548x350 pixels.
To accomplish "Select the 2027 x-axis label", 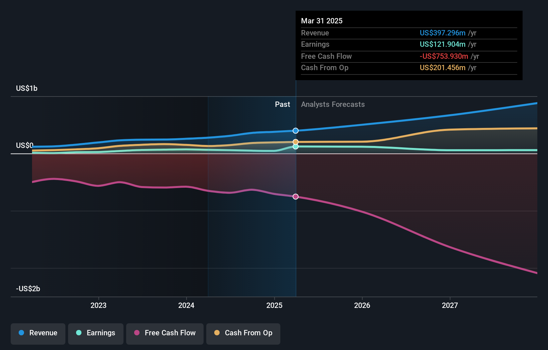I will pos(450,305).
